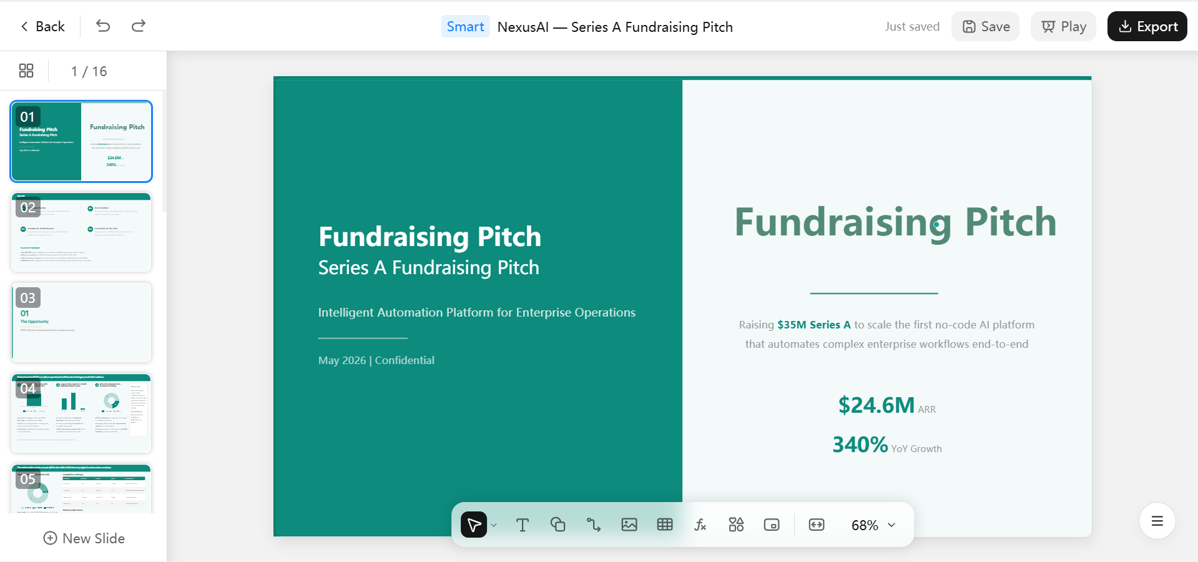Open the slide grid view icon

point(26,71)
